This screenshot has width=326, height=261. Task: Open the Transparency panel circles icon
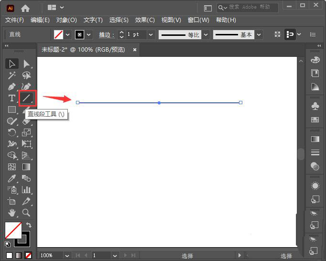point(315,166)
